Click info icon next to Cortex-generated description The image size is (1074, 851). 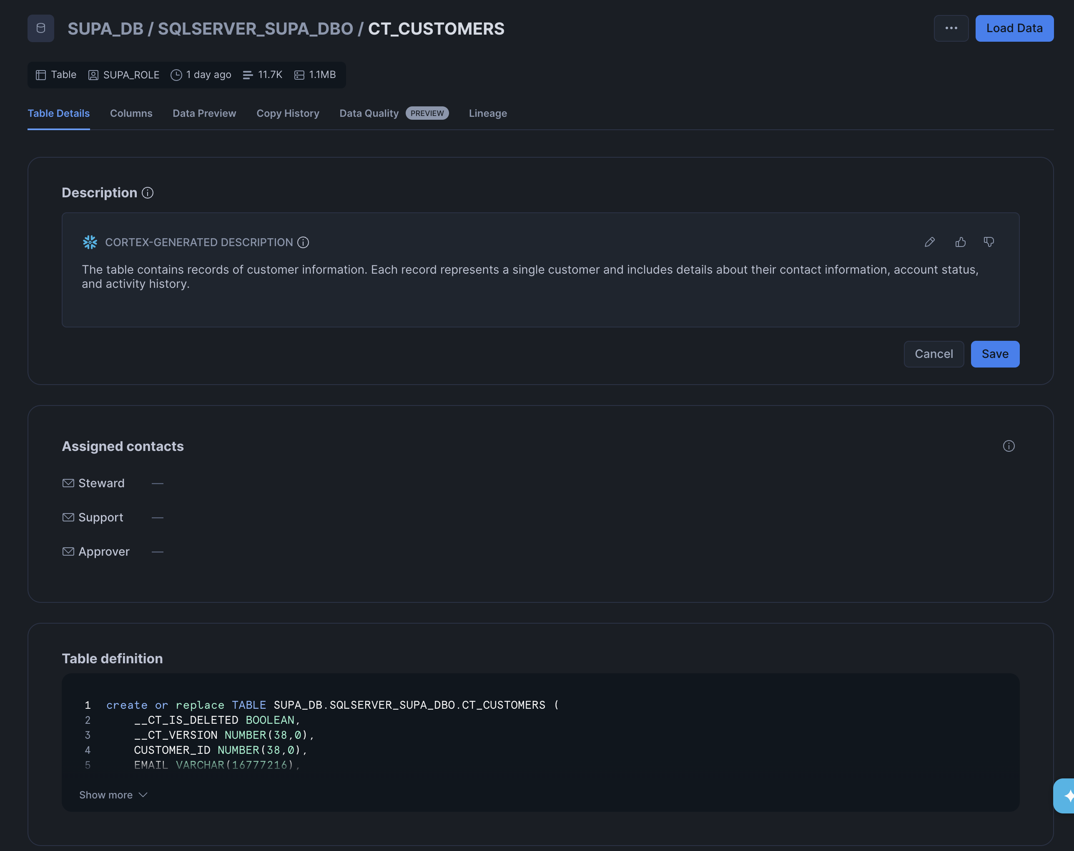pyautogui.click(x=303, y=243)
